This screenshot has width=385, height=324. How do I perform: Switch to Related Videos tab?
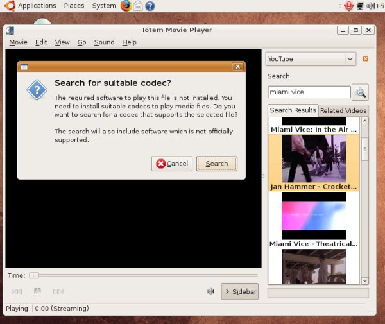[x=343, y=111]
